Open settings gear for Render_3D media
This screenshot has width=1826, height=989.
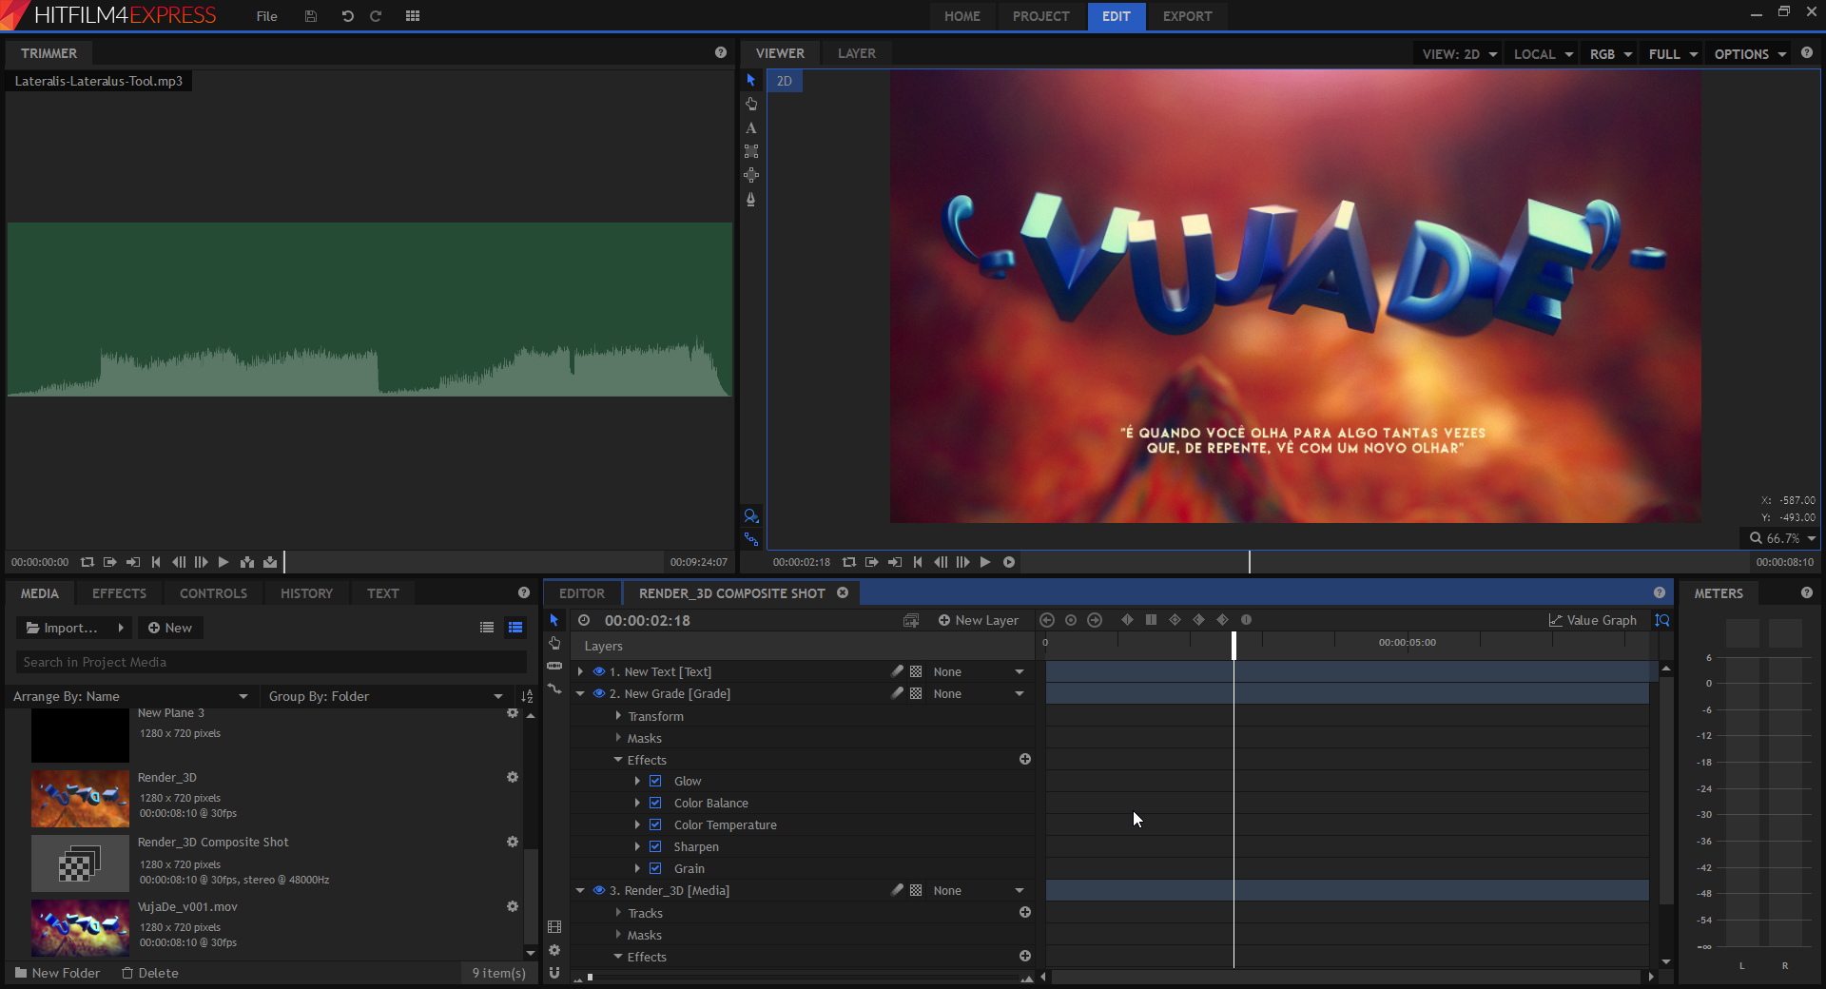[513, 777]
